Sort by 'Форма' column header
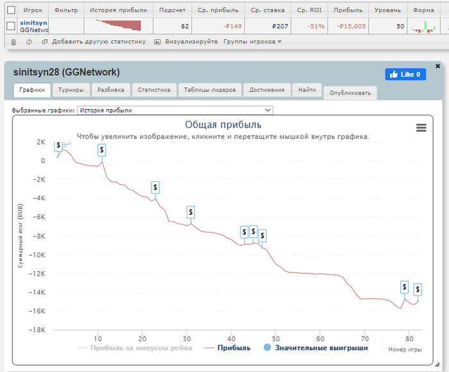The width and height of the screenshot is (449, 372). (423, 10)
